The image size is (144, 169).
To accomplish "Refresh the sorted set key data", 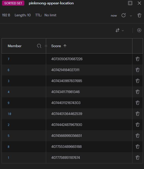I will pos(124,15).
